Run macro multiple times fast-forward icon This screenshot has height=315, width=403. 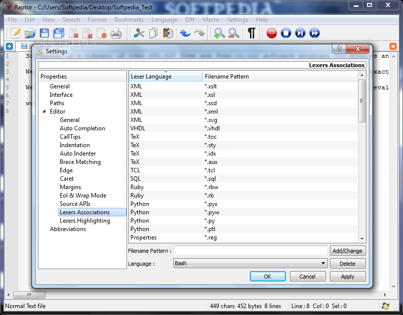tap(314, 33)
